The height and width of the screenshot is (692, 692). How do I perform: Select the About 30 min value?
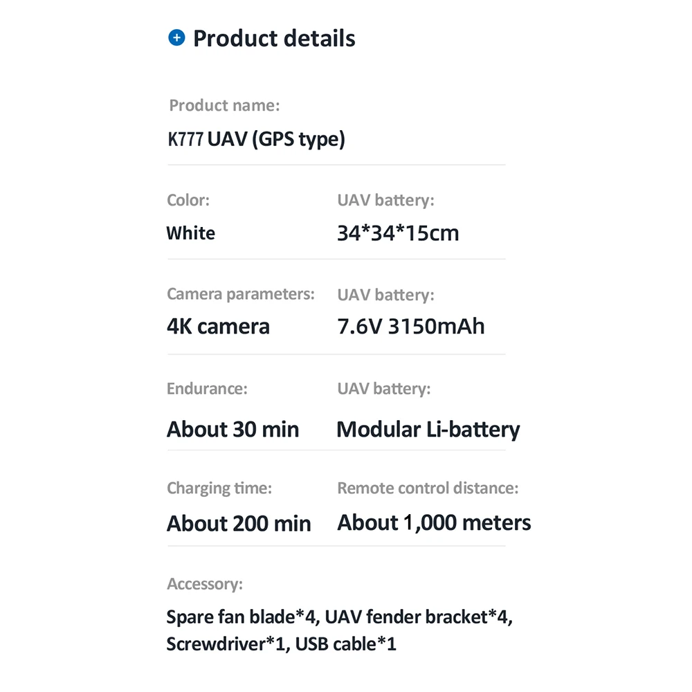(x=233, y=429)
